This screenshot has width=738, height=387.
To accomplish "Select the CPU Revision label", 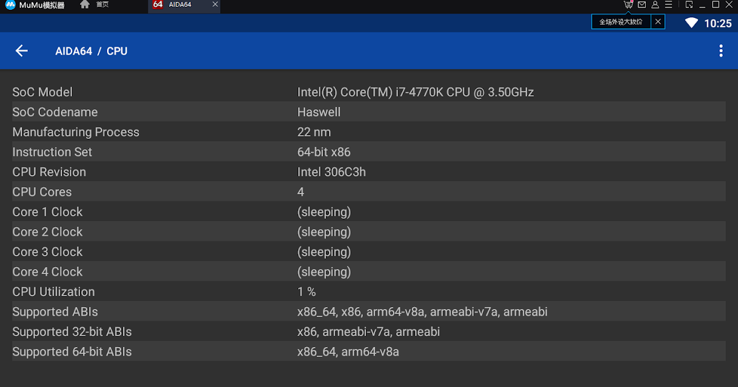I will point(49,172).
